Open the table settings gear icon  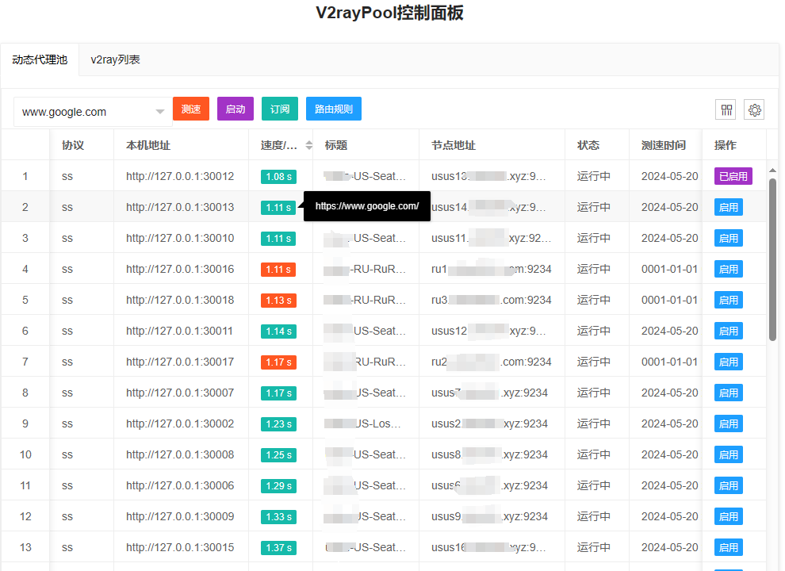click(754, 109)
